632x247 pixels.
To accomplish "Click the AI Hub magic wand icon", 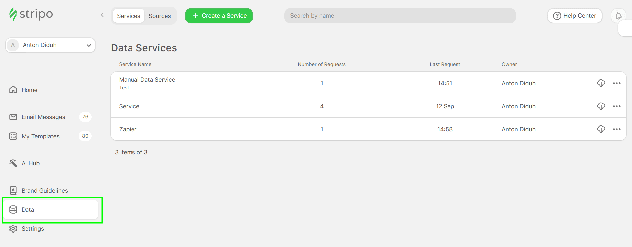I will (13, 163).
